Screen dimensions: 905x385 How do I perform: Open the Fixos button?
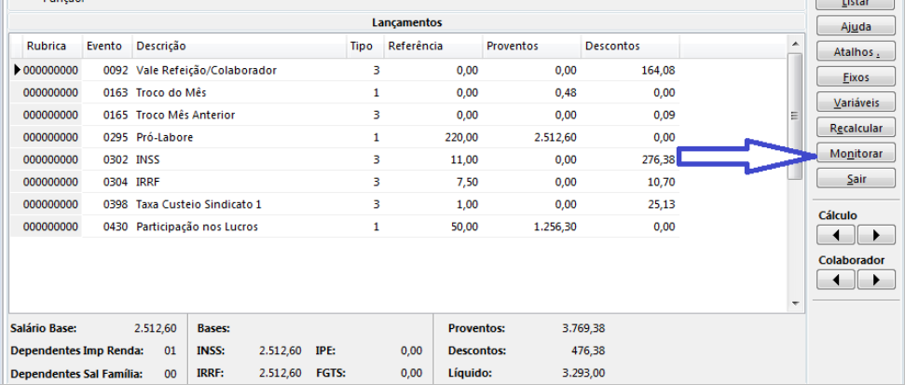pyautogui.click(x=856, y=77)
